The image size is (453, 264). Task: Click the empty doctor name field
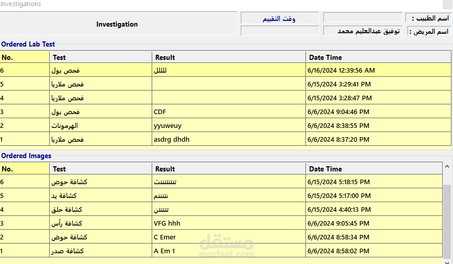[x=362, y=18]
